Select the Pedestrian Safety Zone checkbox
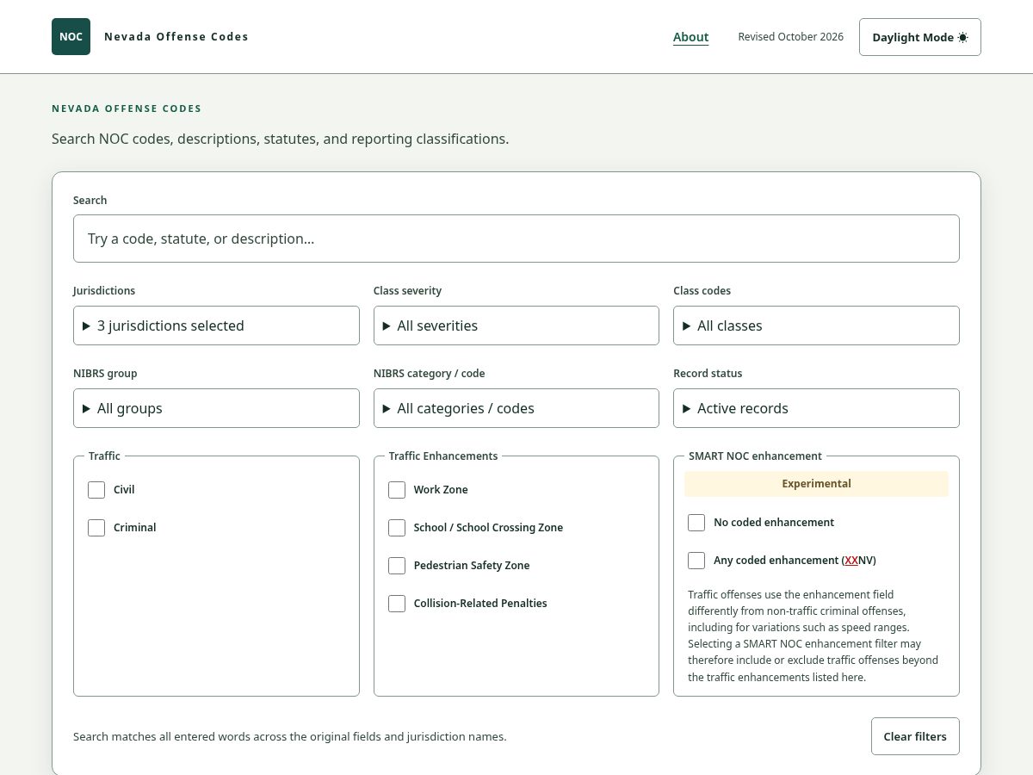1033x775 pixels. (397, 566)
